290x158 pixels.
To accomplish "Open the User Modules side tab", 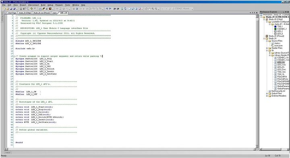I will [2, 17].
